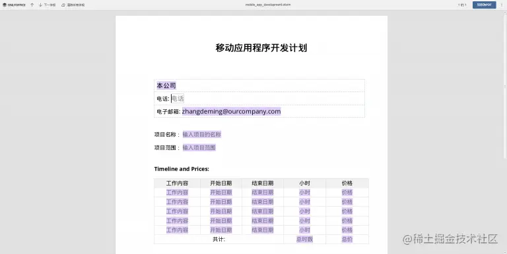Click the zhangdeming@ourcompany.com email field

[231, 111]
